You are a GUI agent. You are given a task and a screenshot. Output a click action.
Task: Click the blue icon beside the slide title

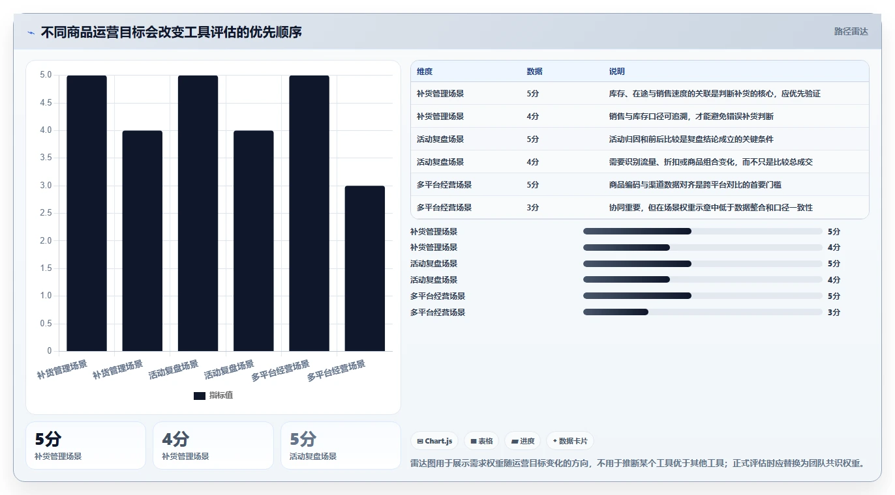tap(31, 33)
